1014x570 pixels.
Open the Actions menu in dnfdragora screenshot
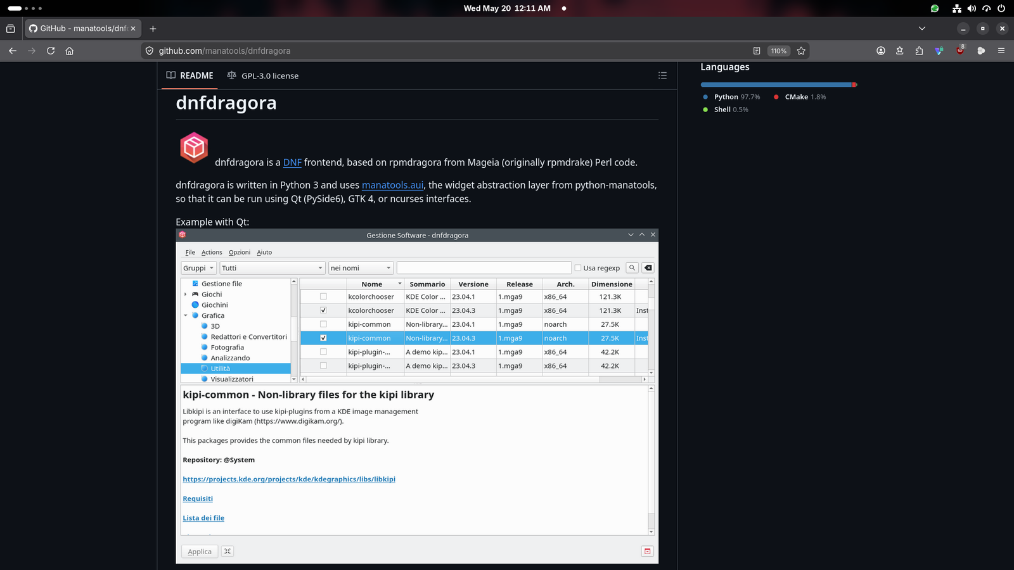(x=212, y=252)
